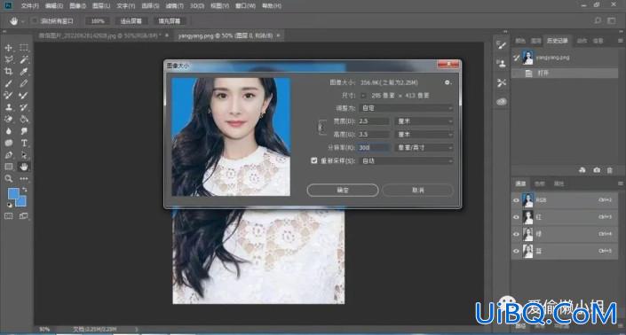Image resolution: width=626 pixels, height=335 pixels.
Task: Click the Fill Screen (填充屏幕) button
Action: [170, 21]
